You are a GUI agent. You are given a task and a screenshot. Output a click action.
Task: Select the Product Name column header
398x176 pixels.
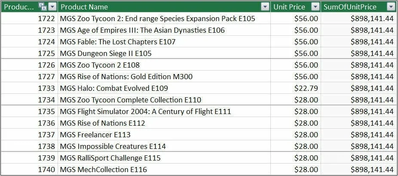(x=159, y=7)
